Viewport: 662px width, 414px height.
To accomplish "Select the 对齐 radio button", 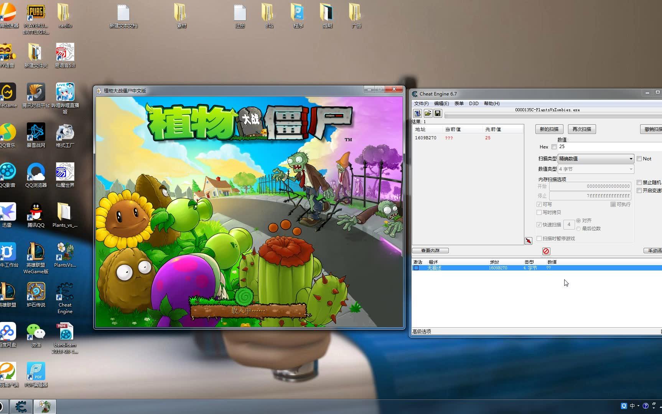I will coord(578,221).
